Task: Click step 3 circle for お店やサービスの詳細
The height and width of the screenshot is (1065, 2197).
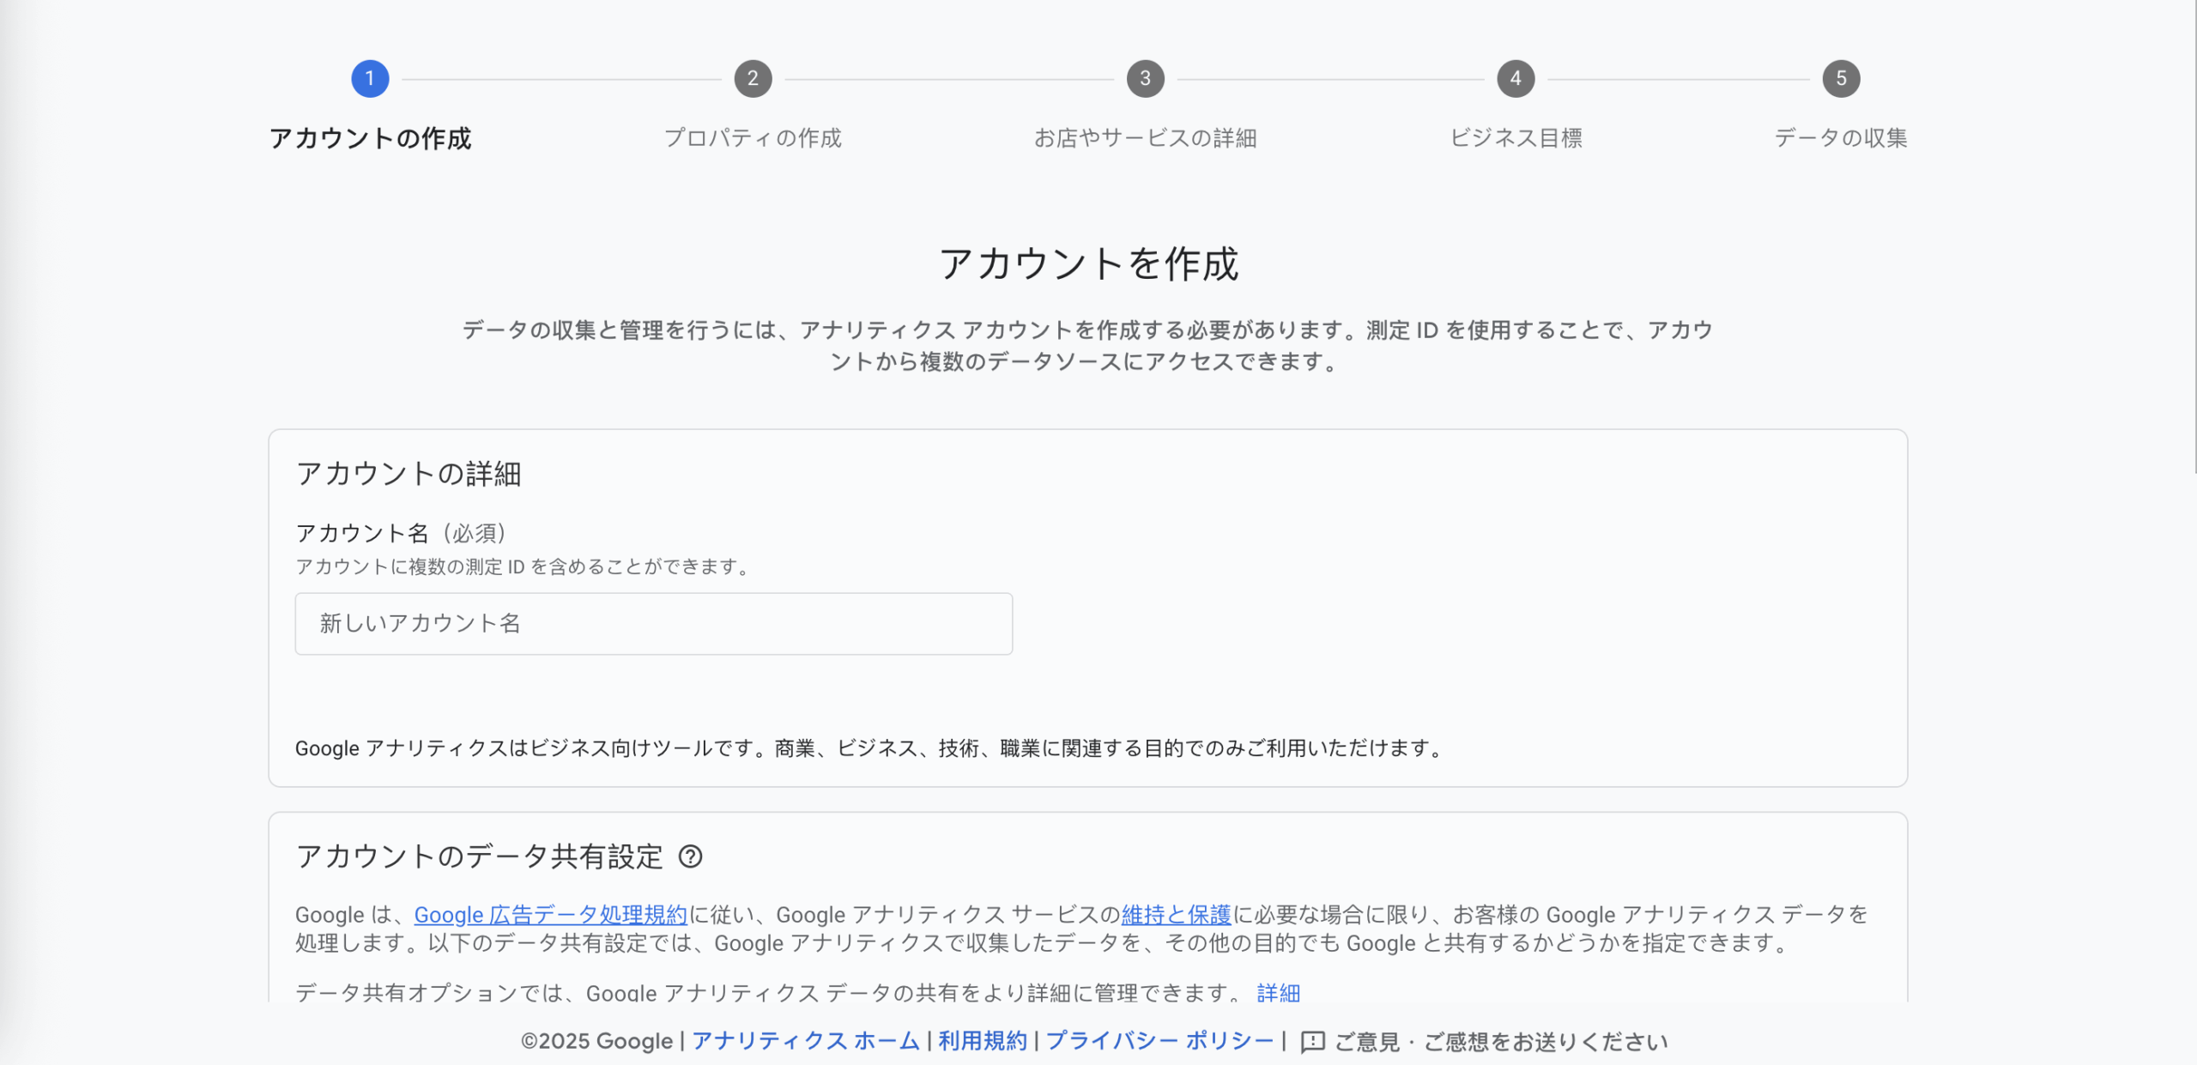Action: click(1145, 79)
